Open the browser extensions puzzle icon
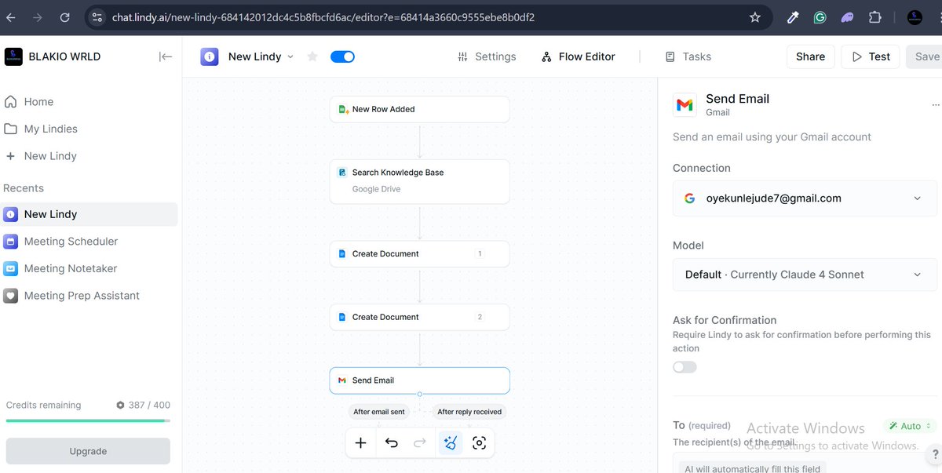 [x=874, y=17]
